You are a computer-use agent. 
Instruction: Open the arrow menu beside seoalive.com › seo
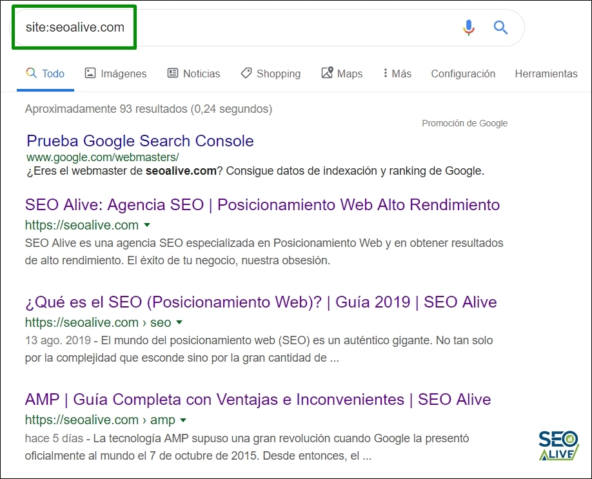pos(178,322)
